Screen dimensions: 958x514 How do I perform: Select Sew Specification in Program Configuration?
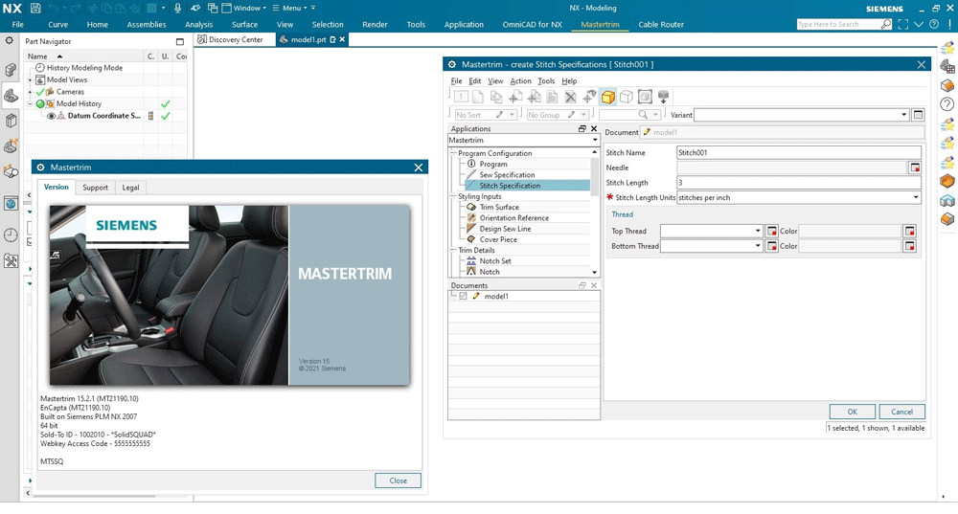(507, 175)
